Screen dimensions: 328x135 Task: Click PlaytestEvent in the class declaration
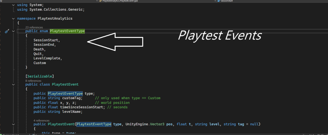tap(65, 84)
